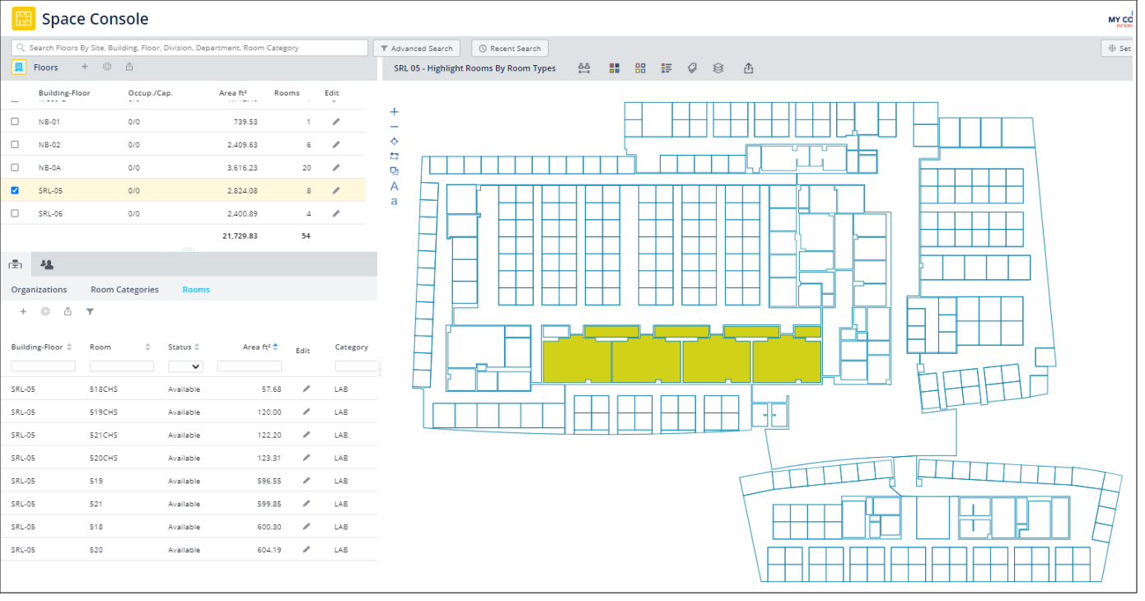Enable the checkbox for floor NB-01

click(14, 121)
